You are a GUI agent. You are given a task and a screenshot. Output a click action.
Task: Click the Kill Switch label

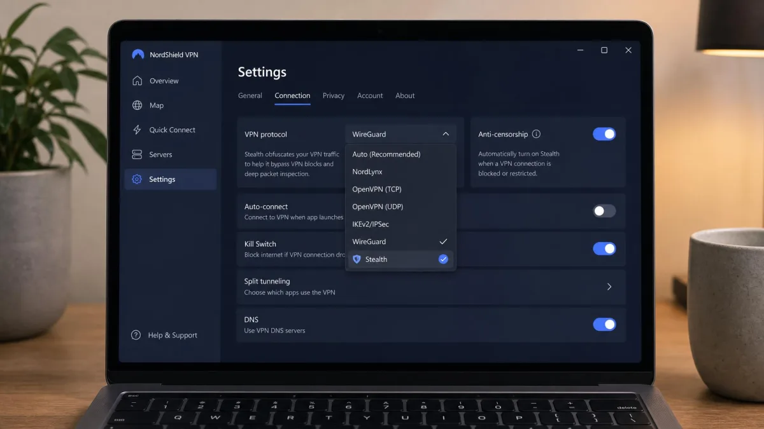[x=260, y=243]
